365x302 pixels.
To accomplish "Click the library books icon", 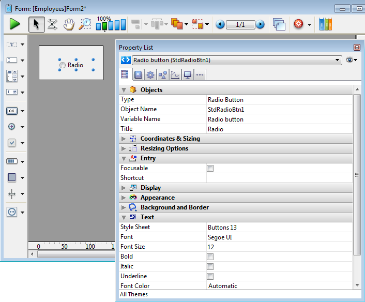I will (325, 24).
